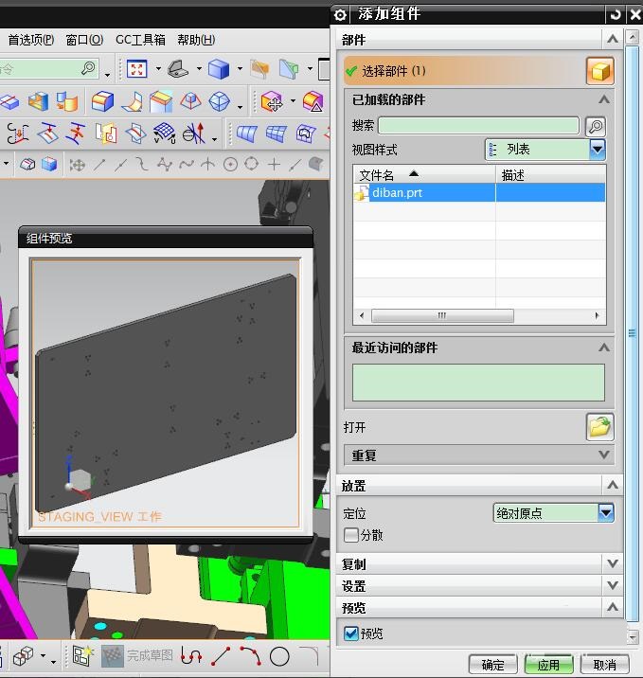Screen dimensions: 643x678
Task: Open the 帮助(H) menu
Action: tap(196, 40)
